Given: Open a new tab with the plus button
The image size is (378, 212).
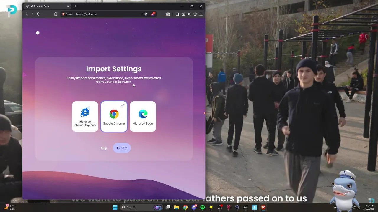Looking at the screenshot, I should tap(75, 6).
